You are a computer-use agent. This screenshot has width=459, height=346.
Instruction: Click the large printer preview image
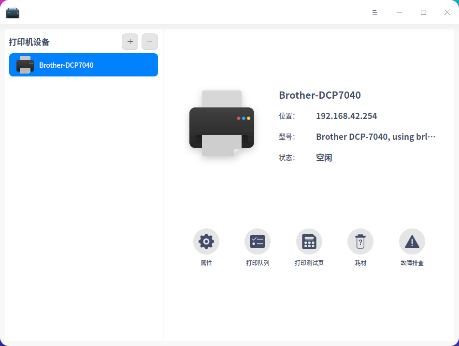(x=221, y=123)
